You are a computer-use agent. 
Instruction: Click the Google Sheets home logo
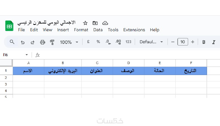9,26
